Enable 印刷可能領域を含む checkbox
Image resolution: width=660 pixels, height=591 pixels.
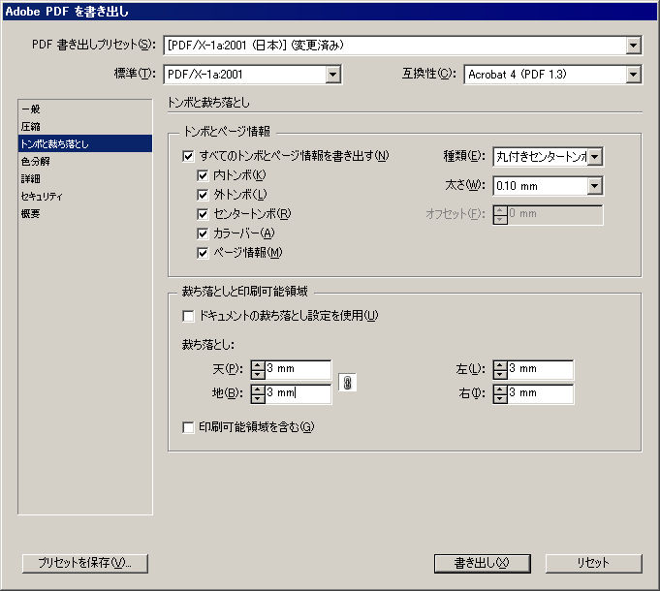(188, 426)
